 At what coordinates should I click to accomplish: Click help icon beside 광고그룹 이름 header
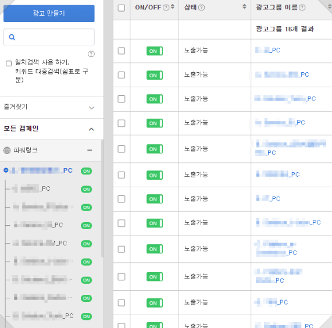pyautogui.click(x=302, y=8)
